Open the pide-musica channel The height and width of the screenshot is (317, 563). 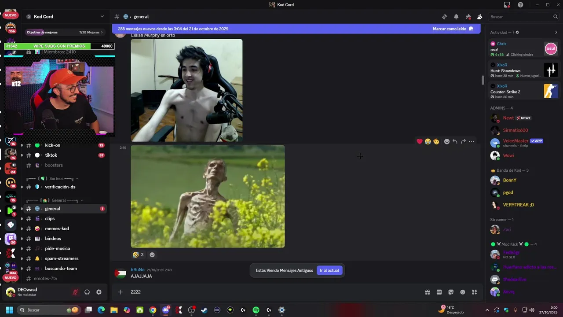point(65,248)
